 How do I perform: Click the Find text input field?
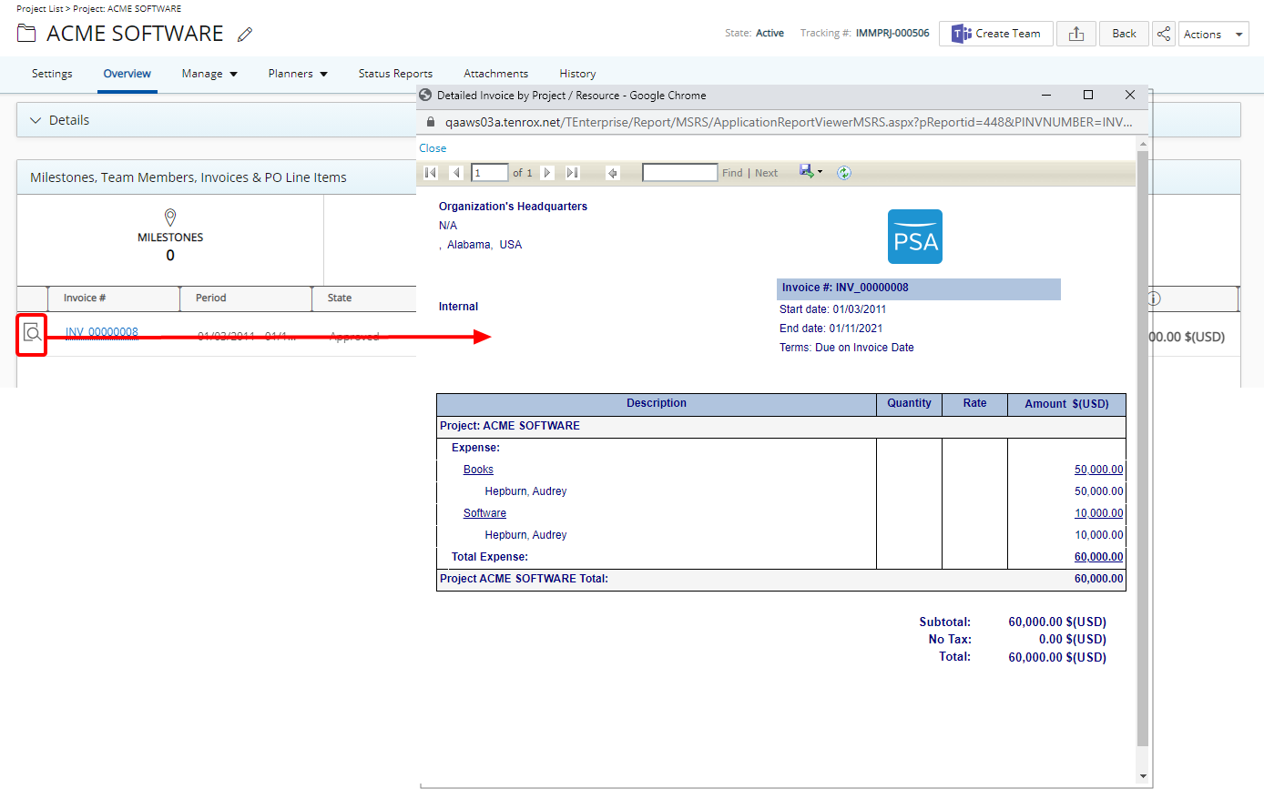pos(680,173)
